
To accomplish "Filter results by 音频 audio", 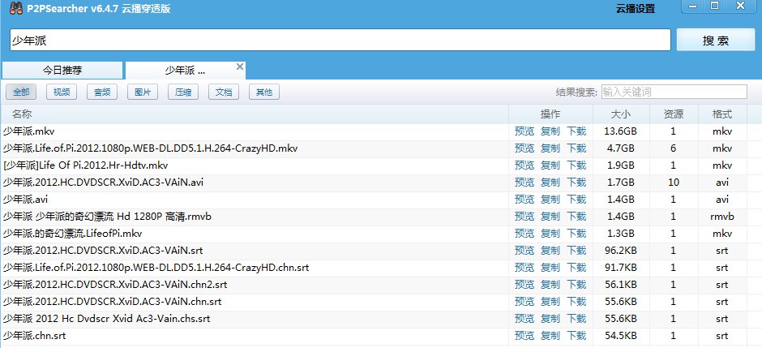I will coord(101,92).
